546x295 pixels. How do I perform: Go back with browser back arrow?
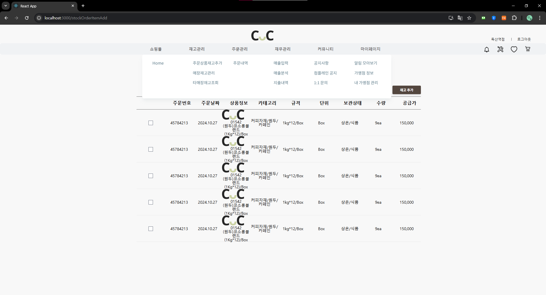click(x=6, y=18)
